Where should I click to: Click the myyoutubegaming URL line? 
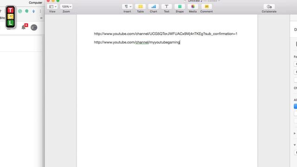pos(137,42)
